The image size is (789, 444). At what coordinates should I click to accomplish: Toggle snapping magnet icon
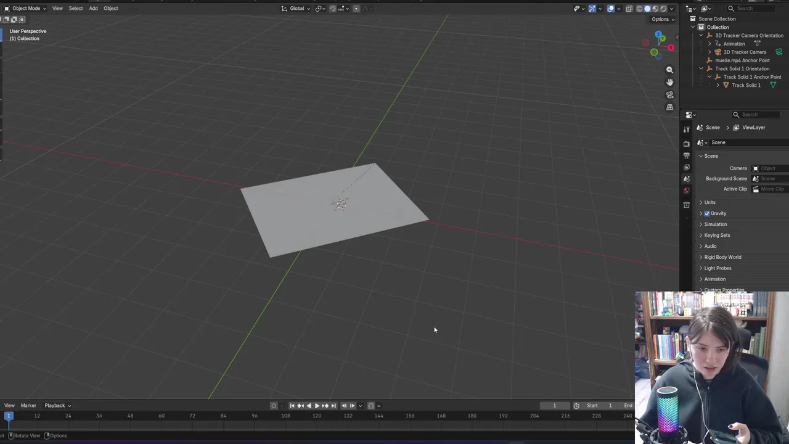pyautogui.click(x=333, y=8)
